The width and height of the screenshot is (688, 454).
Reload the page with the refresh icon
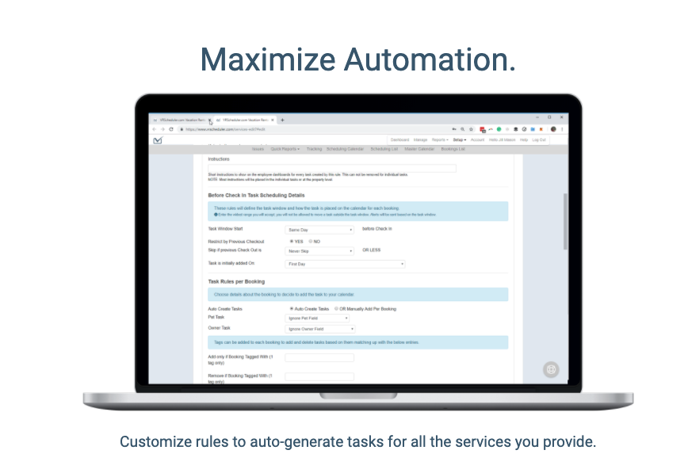pyautogui.click(x=171, y=129)
